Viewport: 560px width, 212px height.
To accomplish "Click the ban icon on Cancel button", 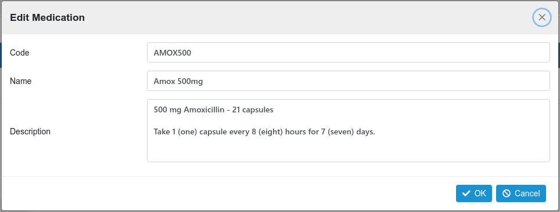I will (x=506, y=193).
